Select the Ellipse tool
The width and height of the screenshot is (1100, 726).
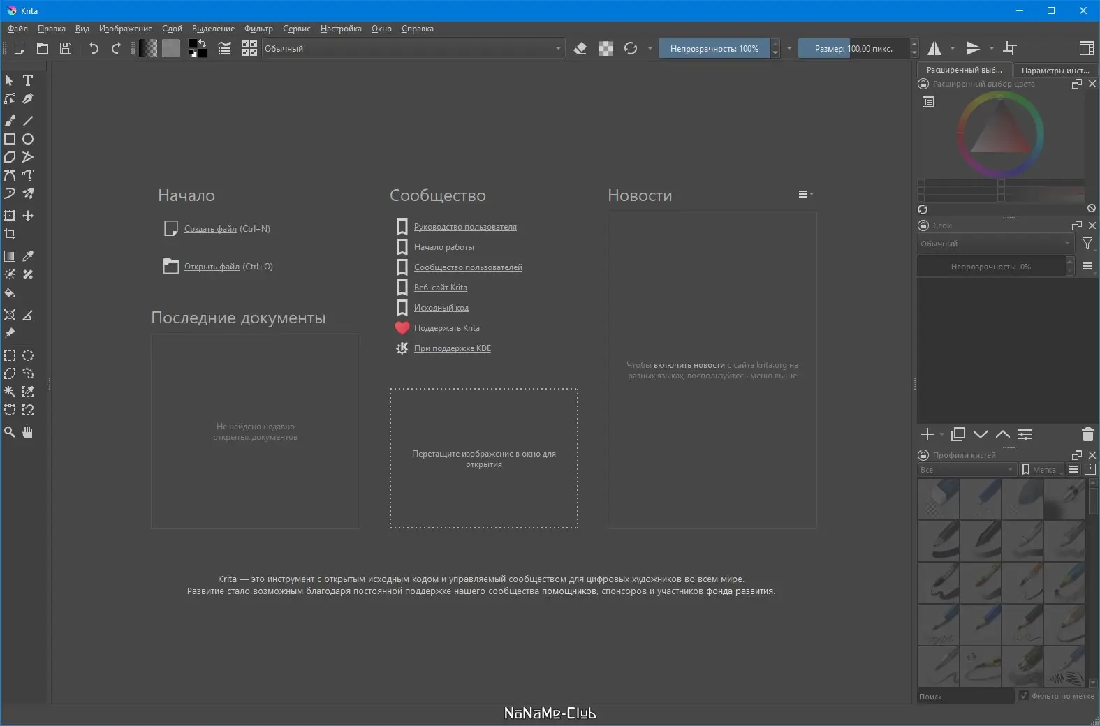tap(28, 139)
